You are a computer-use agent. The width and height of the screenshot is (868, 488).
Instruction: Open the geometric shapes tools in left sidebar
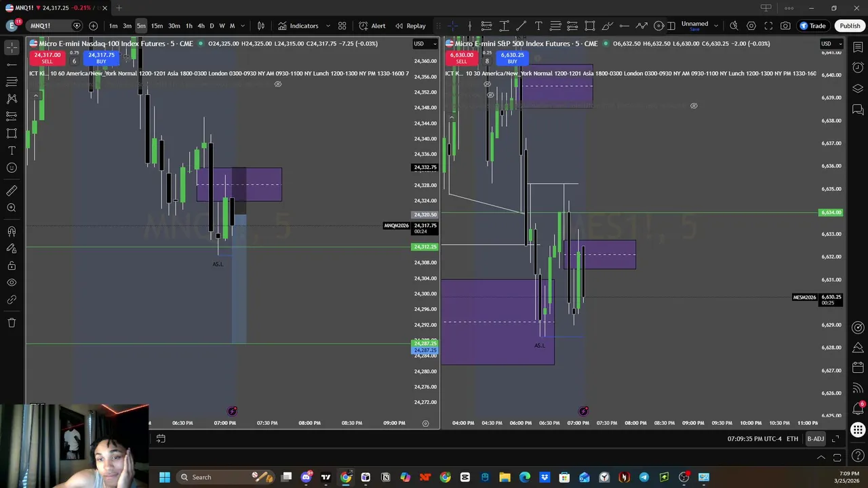tap(12, 134)
